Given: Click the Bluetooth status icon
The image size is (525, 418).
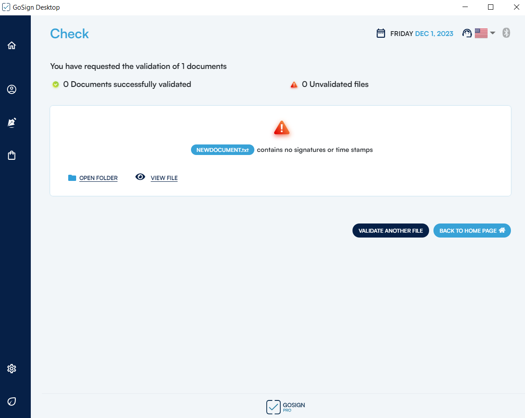Looking at the screenshot, I should tap(506, 33).
